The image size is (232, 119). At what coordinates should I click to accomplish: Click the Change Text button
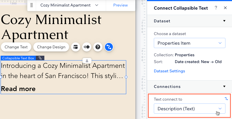[16, 47]
